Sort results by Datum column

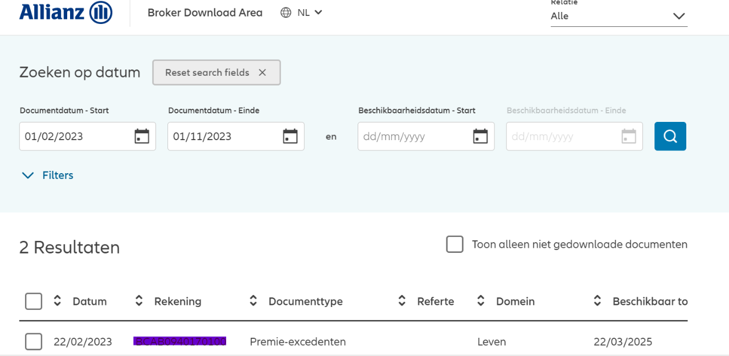58,301
